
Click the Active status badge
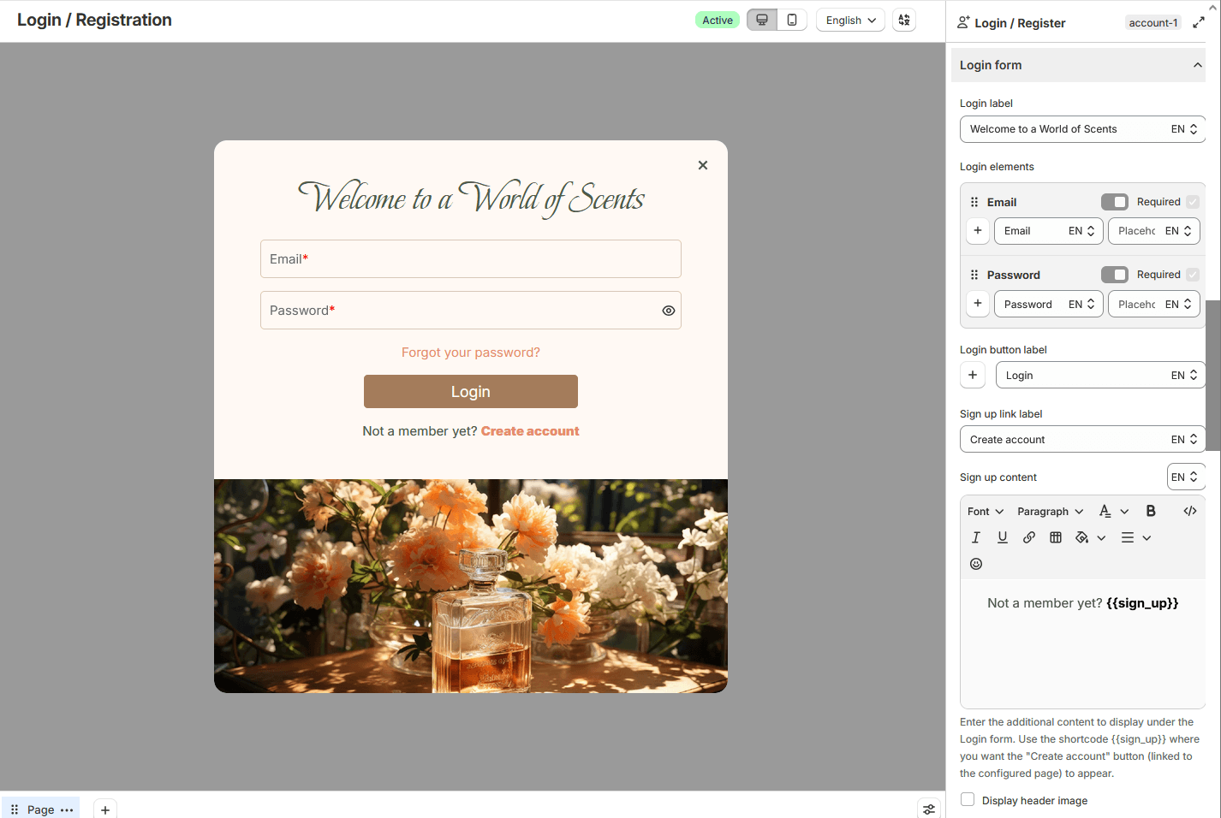click(718, 20)
